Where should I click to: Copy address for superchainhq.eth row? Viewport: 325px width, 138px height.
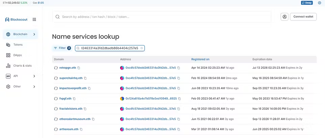pos(179,78)
